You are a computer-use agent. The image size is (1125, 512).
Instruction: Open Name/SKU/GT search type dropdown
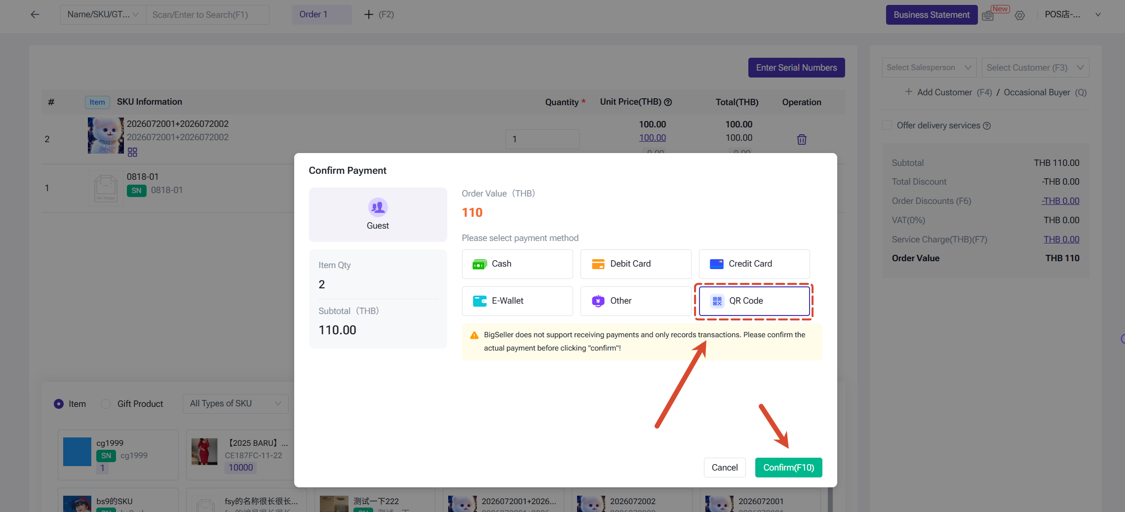(x=103, y=15)
